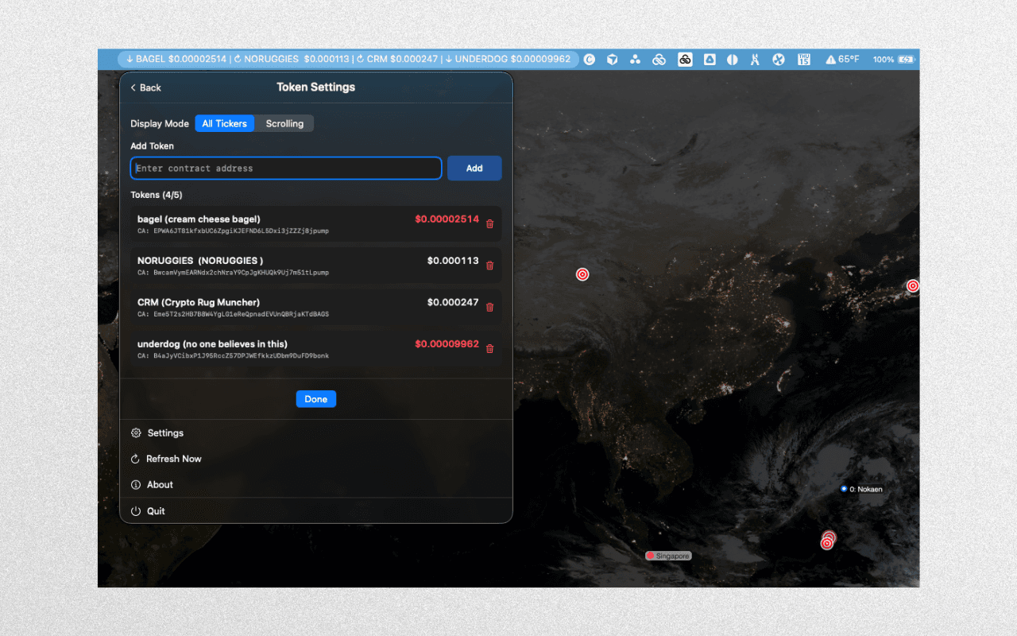The image size is (1017, 636).
Task: Go Back from Token Settings
Action: tap(145, 87)
